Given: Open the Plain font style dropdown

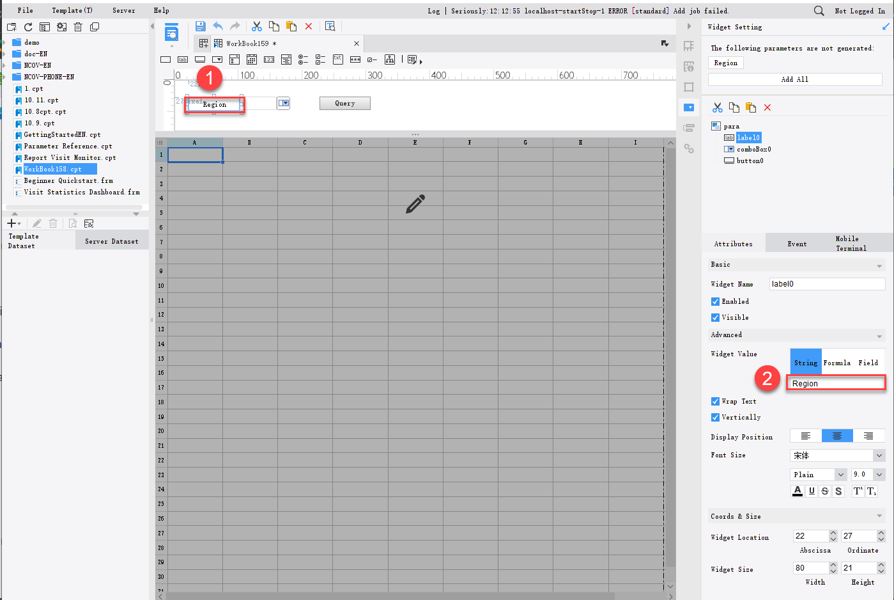Looking at the screenshot, I should [841, 475].
